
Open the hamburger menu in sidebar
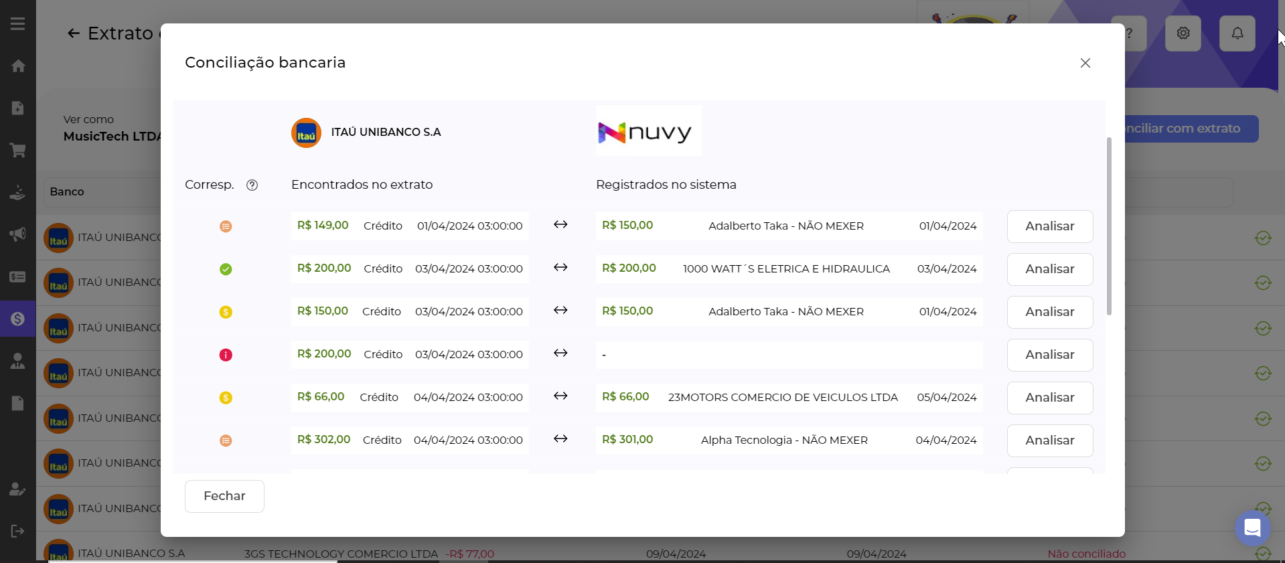pyautogui.click(x=18, y=24)
